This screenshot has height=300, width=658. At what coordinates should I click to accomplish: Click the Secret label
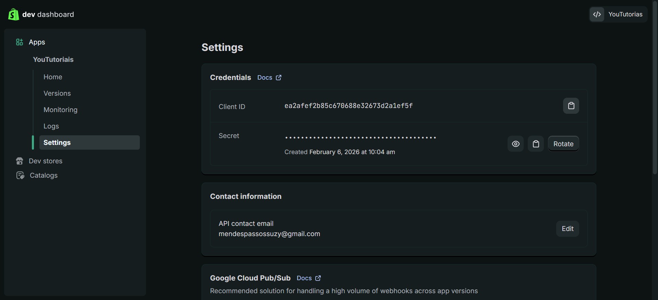click(x=229, y=136)
